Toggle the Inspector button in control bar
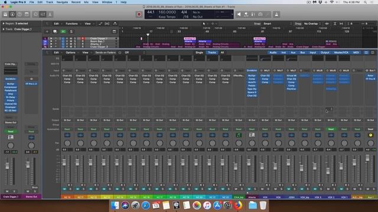This screenshot has height=212, width=378. (12, 14)
